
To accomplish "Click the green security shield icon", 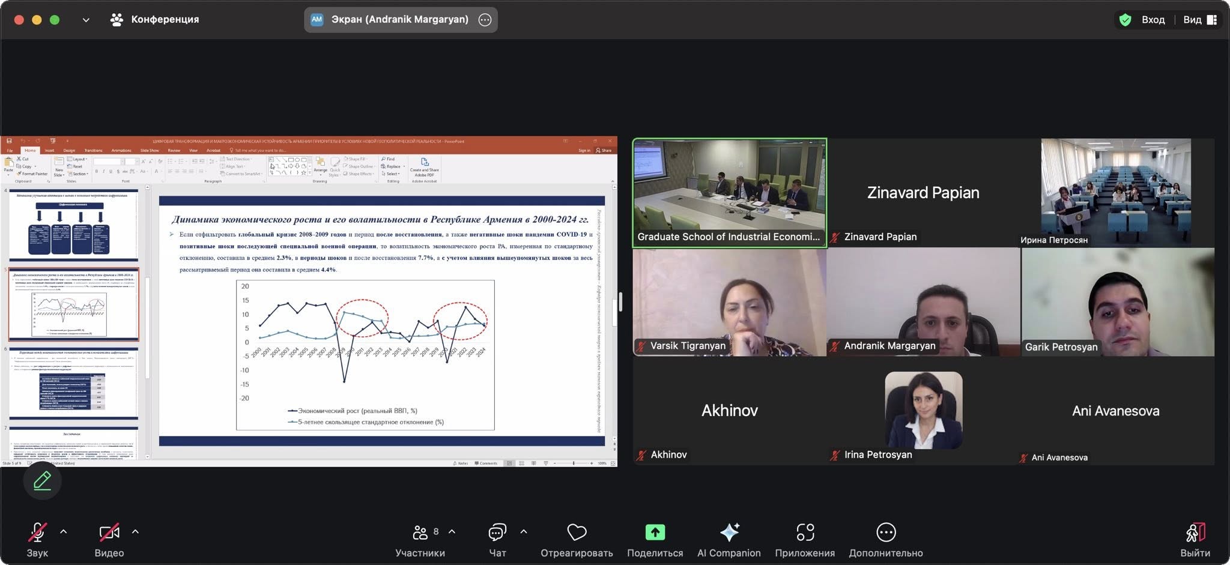I will [x=1125, y=20].
